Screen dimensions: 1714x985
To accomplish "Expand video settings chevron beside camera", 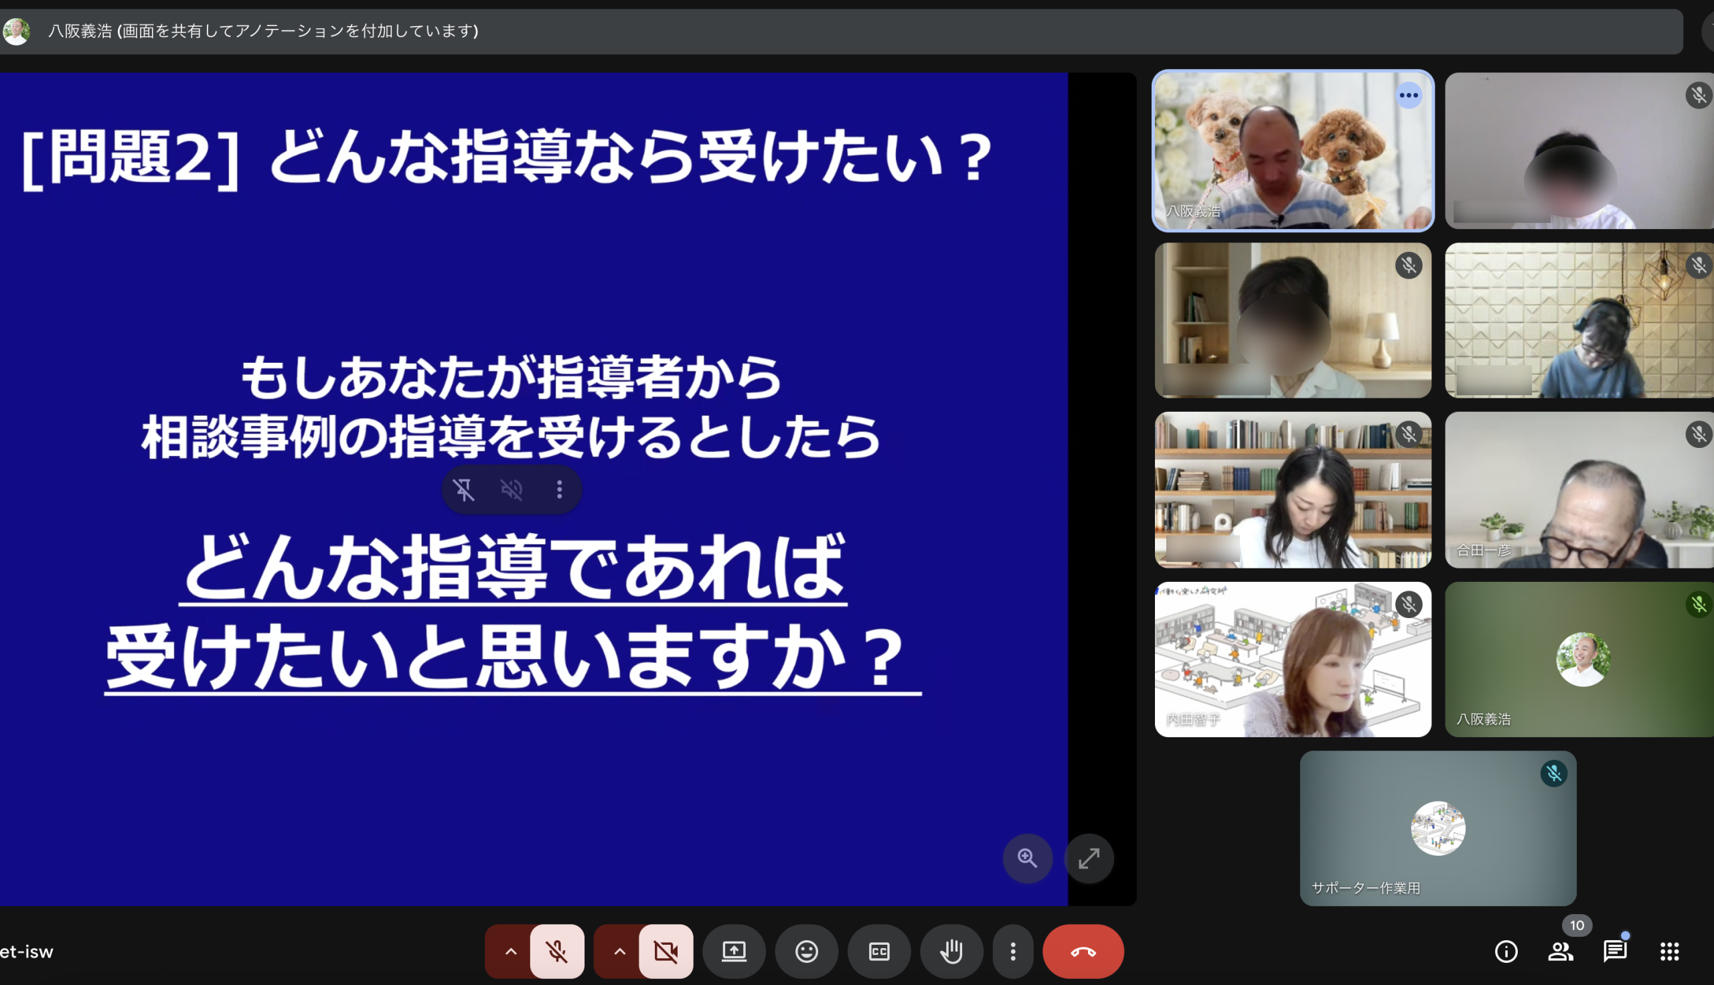I will click(619, 951).
